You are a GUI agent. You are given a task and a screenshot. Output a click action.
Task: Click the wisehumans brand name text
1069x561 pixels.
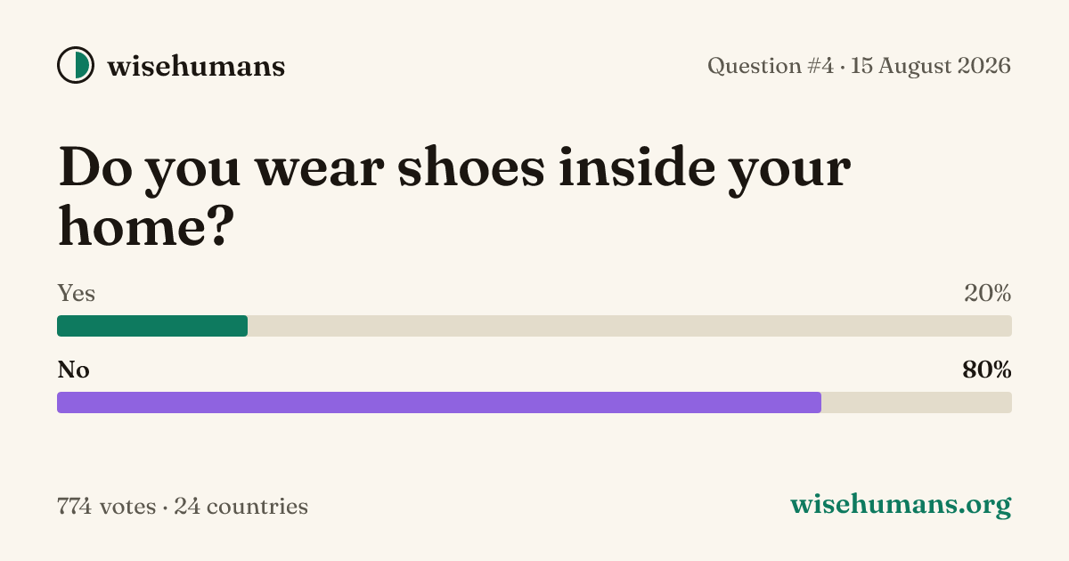196,65
